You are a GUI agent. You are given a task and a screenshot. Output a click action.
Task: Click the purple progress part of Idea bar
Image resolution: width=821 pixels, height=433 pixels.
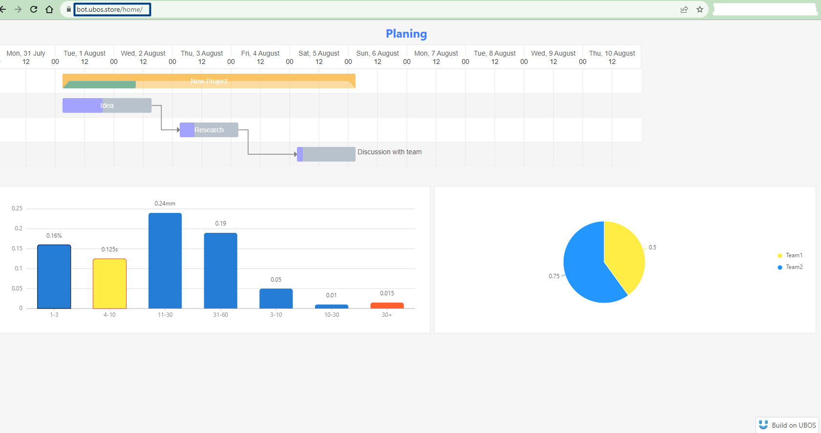82,105
